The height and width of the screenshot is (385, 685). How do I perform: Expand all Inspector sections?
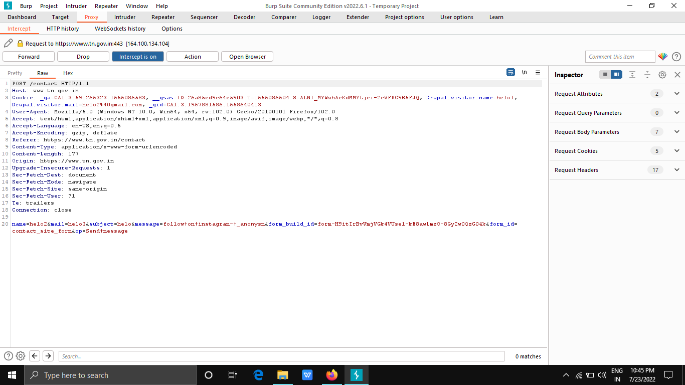(x=632, y=75)
